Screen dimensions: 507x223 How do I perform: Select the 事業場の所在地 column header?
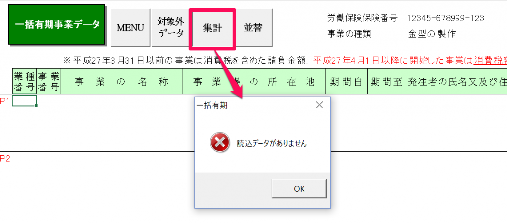pos(254,82)
